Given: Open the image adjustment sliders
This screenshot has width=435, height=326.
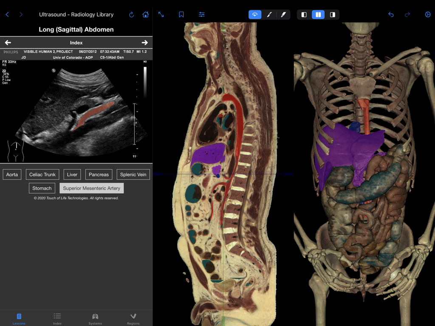Looking at the screenshot, I should pos(201,14).
